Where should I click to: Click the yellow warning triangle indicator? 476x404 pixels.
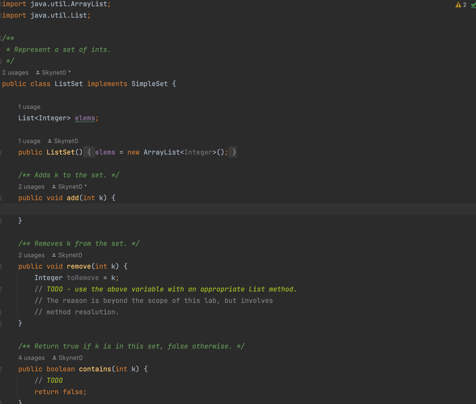tap(458, 5)
